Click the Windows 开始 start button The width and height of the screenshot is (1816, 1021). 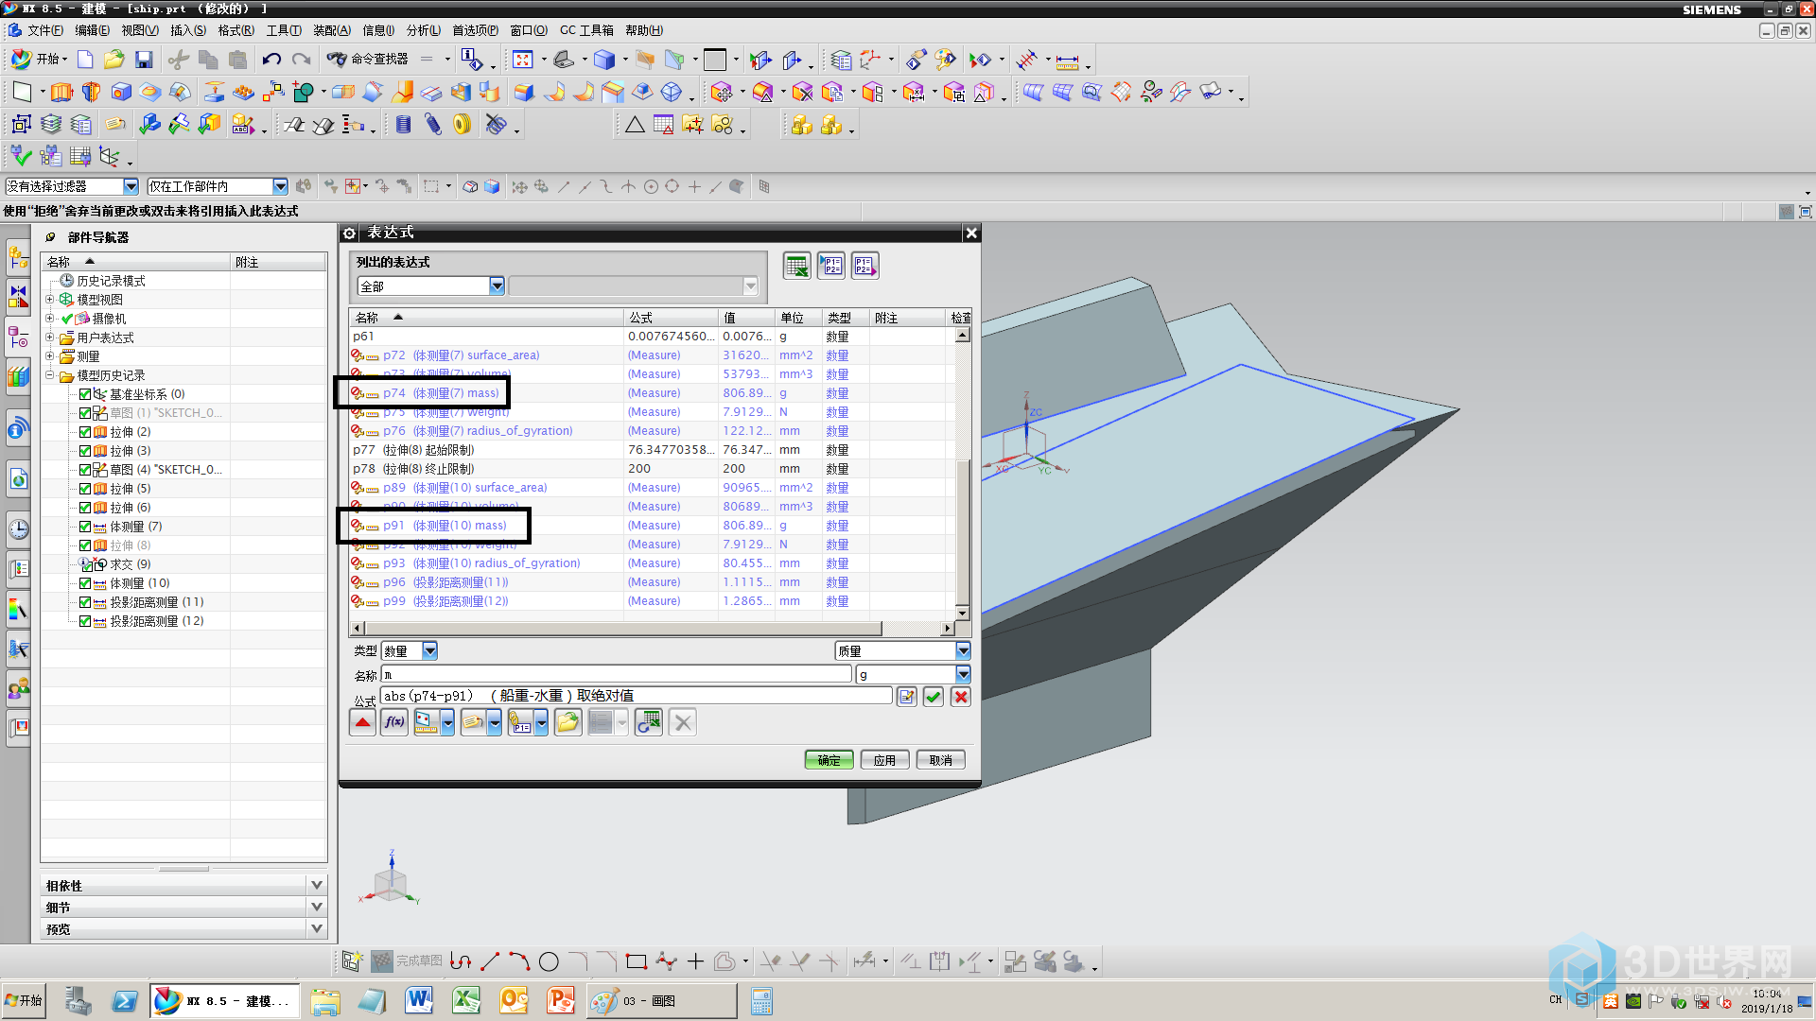point(25,1000)
